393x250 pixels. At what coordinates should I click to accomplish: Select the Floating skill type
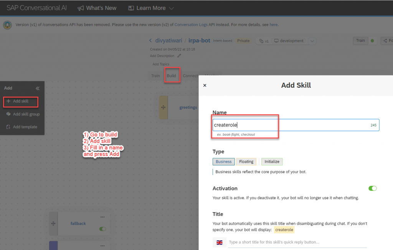246,162
